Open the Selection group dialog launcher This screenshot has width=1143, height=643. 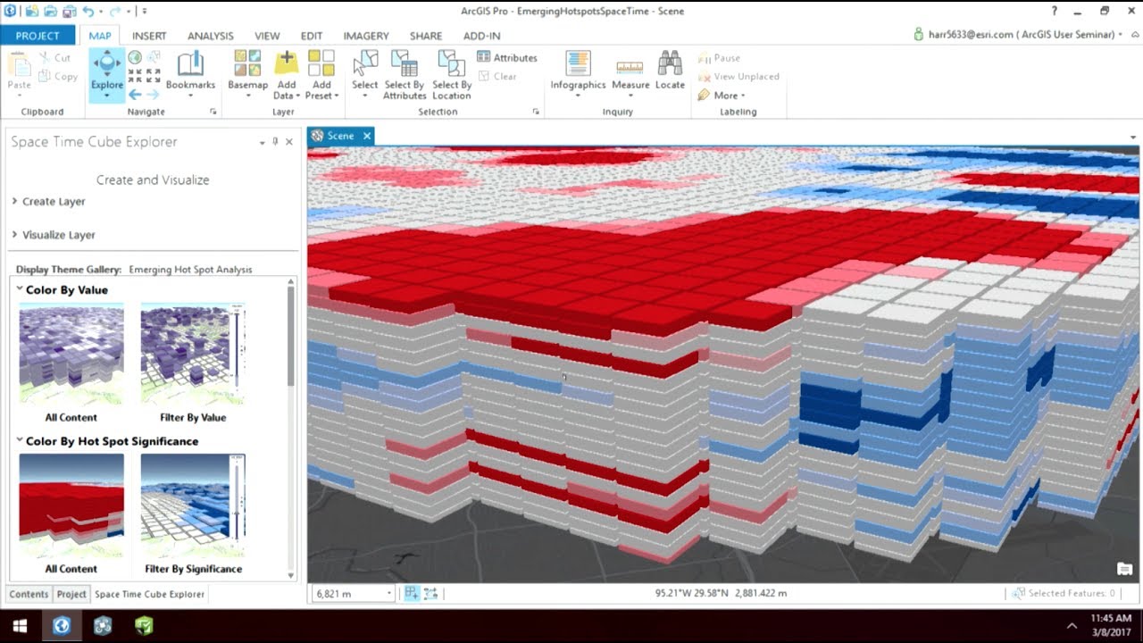coord(536,112)
